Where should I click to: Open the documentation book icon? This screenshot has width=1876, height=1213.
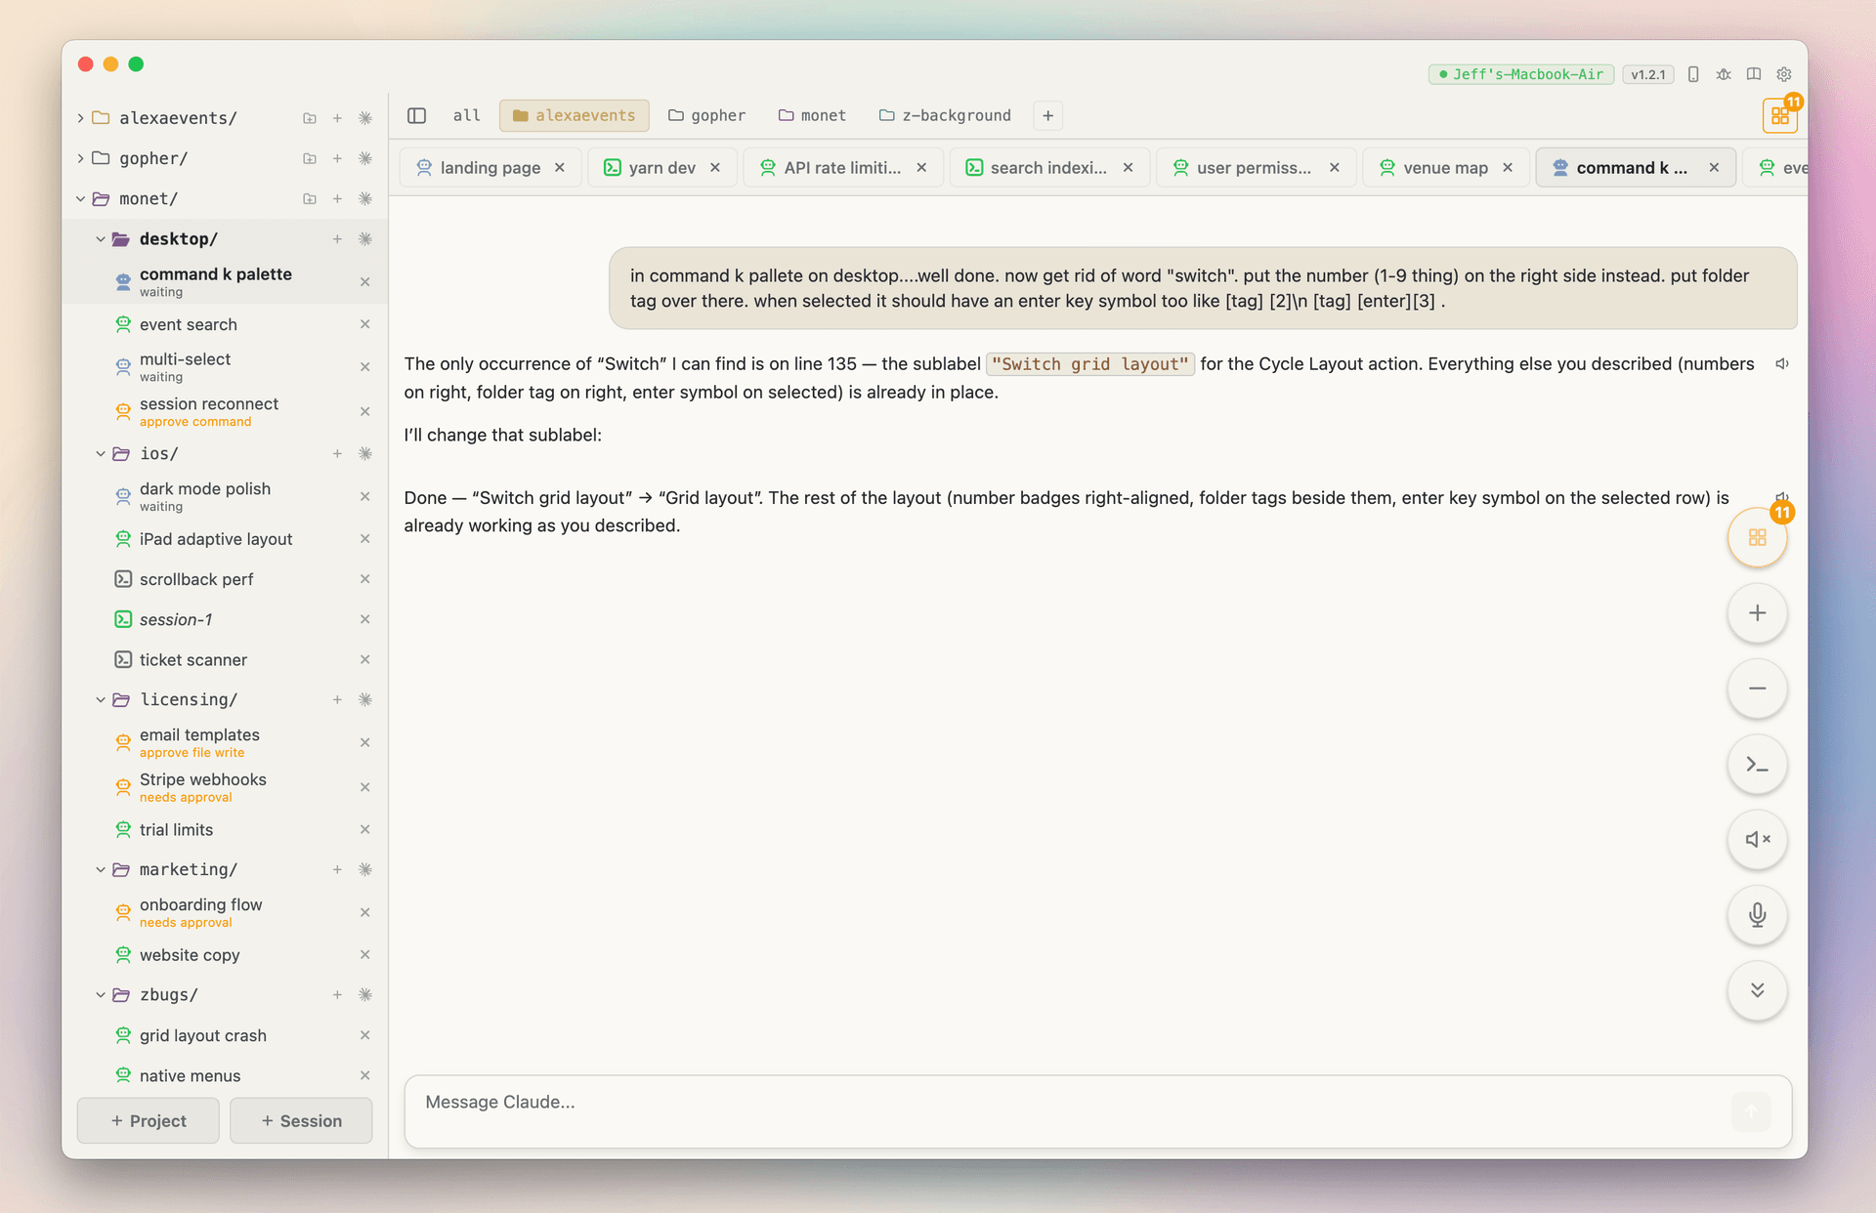1752,74
